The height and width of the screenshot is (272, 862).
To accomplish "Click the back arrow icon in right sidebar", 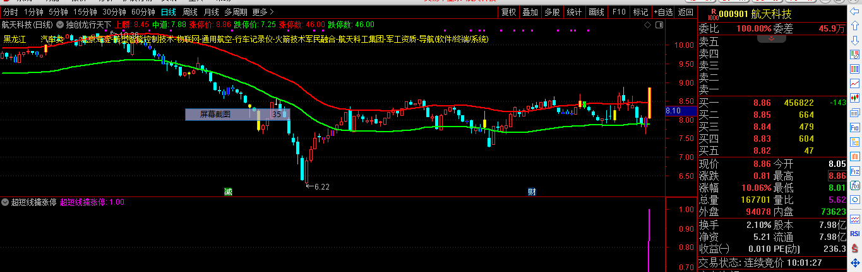I will point(855,11).
